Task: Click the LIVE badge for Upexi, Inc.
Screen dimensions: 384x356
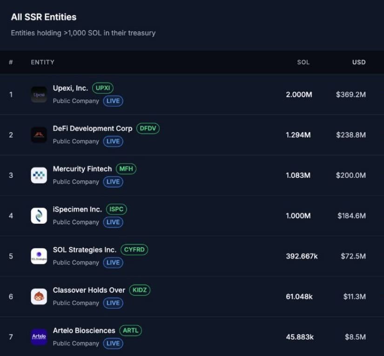Action: (113, 101)
